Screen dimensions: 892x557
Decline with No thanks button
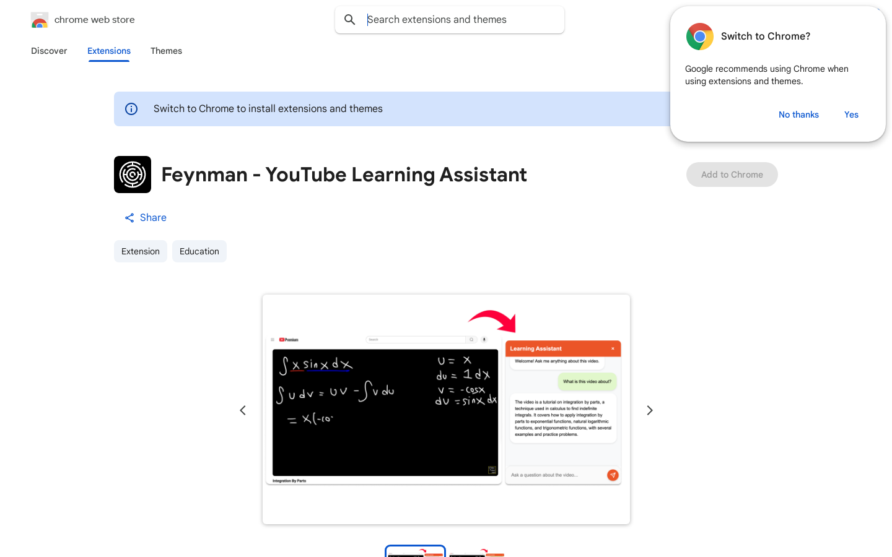pos(798,114)
